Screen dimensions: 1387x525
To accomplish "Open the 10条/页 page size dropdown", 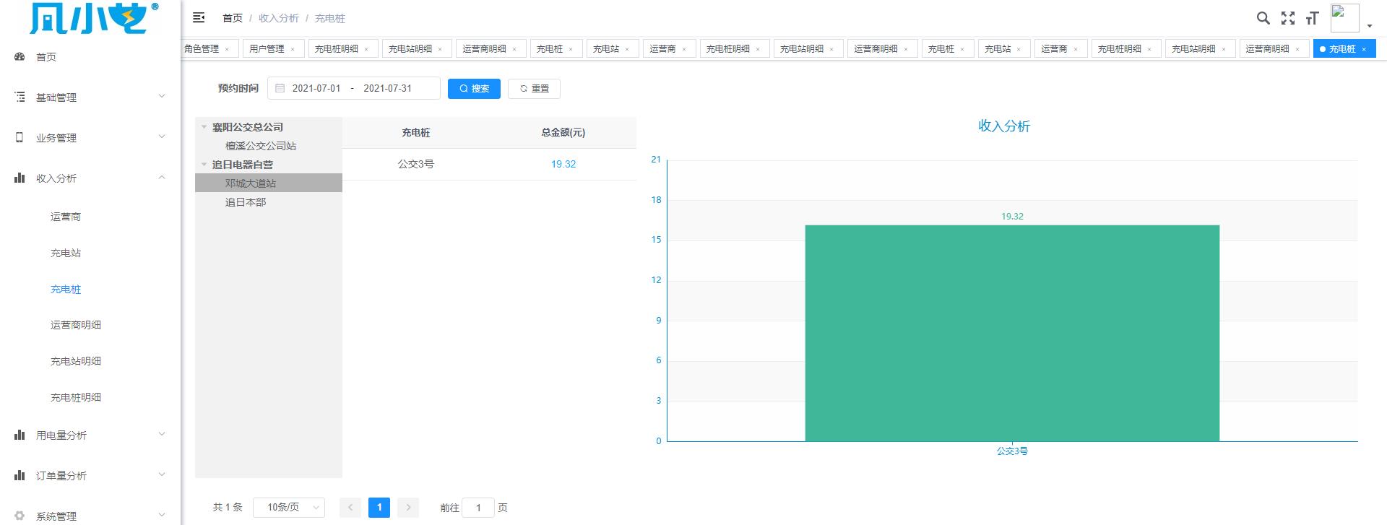I will coord(289,508).
